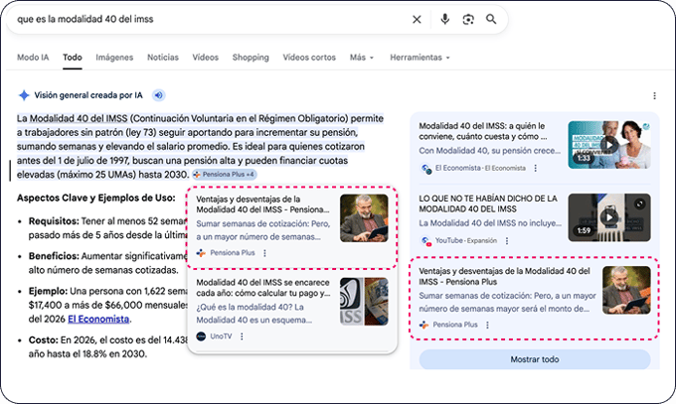
Task: Click the man-with-tablet thumbnail in popup card
Action: point(364,218)
